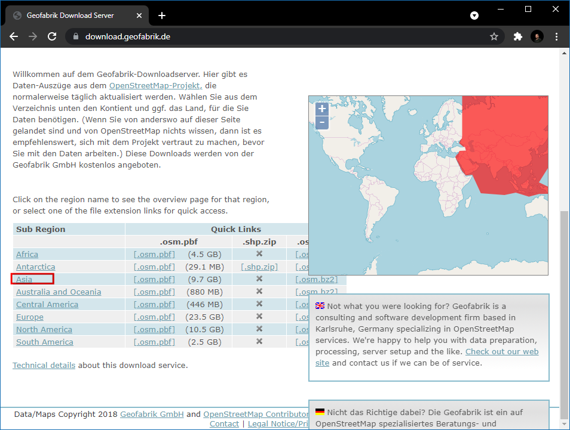570x430 pixels.
Task: Click the browser back arrow
Action: [14, 36]
